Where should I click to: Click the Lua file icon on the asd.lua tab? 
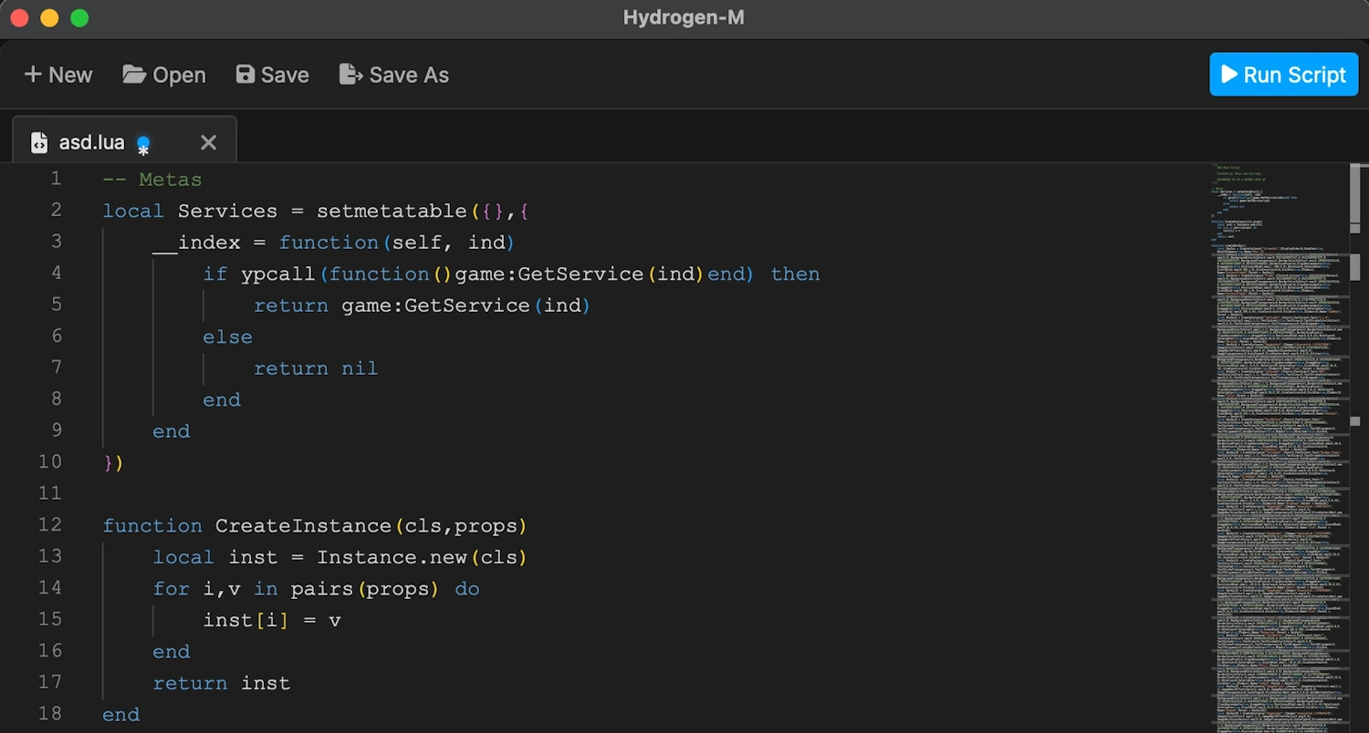pos(38,142)
